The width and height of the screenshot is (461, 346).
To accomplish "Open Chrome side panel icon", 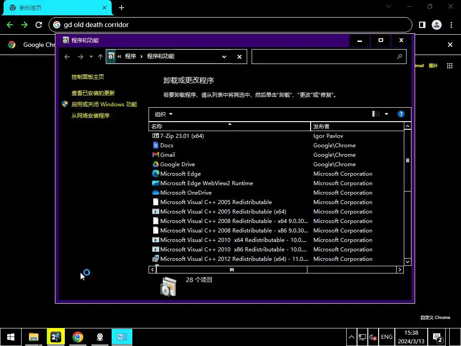I will click(422, 25).
